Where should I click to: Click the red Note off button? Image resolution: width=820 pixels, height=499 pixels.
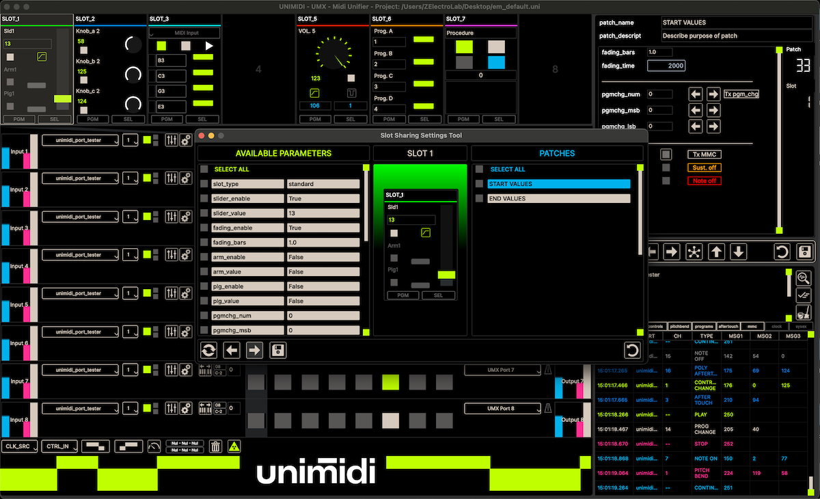coord(704,180)
